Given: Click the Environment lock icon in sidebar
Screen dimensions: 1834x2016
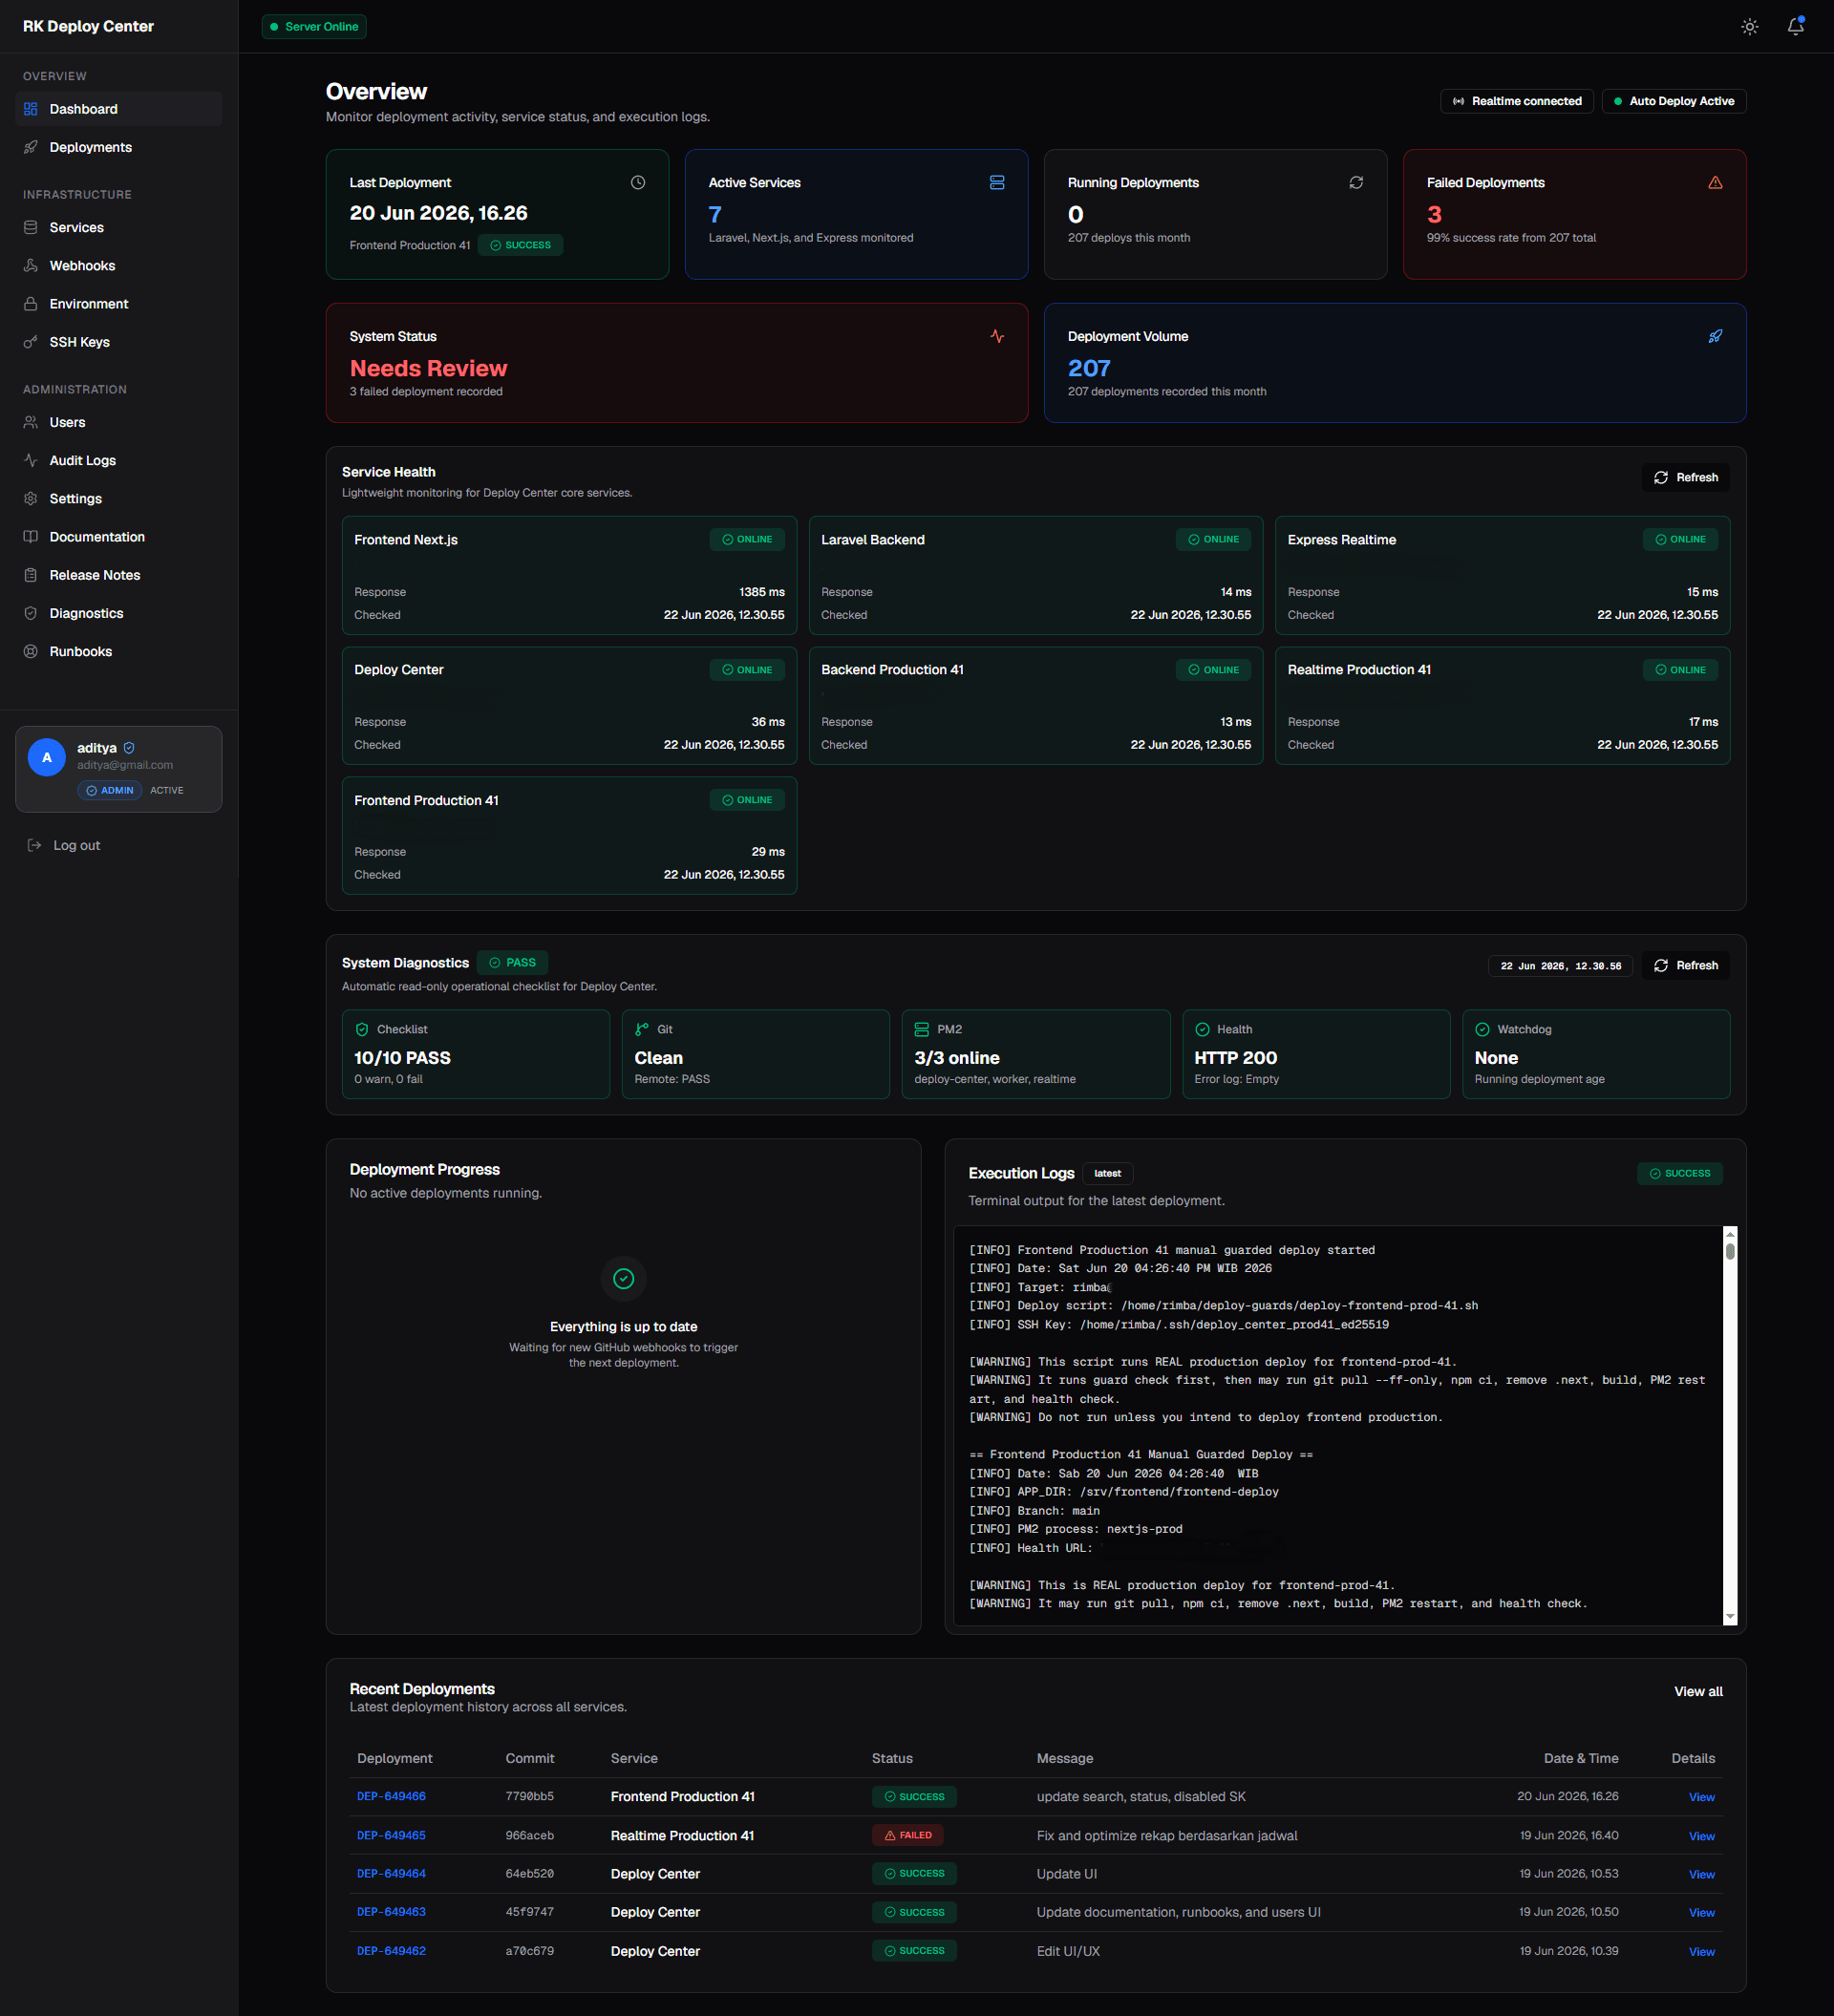Looking at the screenshot, I should click(31, 303).
